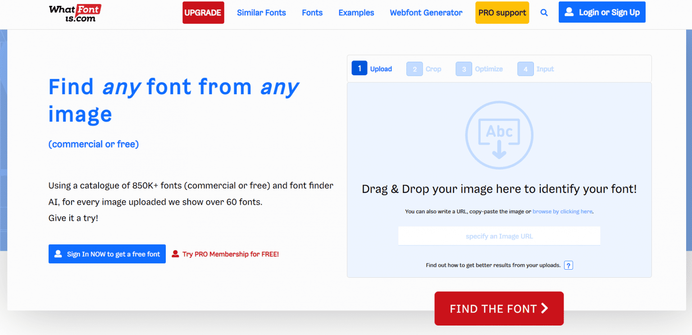Focus the 'specify an Image URL' field
692x335 pixels.
click(499, 236)
